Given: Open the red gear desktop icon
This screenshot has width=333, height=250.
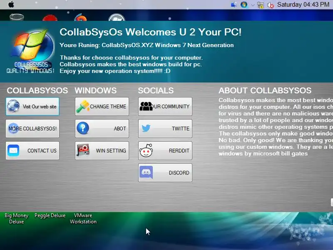Looking at the screenshot, I should click(x=50, y=17).
